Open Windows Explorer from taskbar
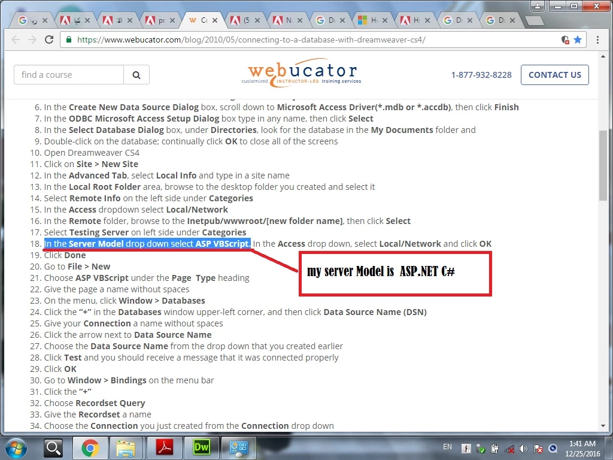 126,448
